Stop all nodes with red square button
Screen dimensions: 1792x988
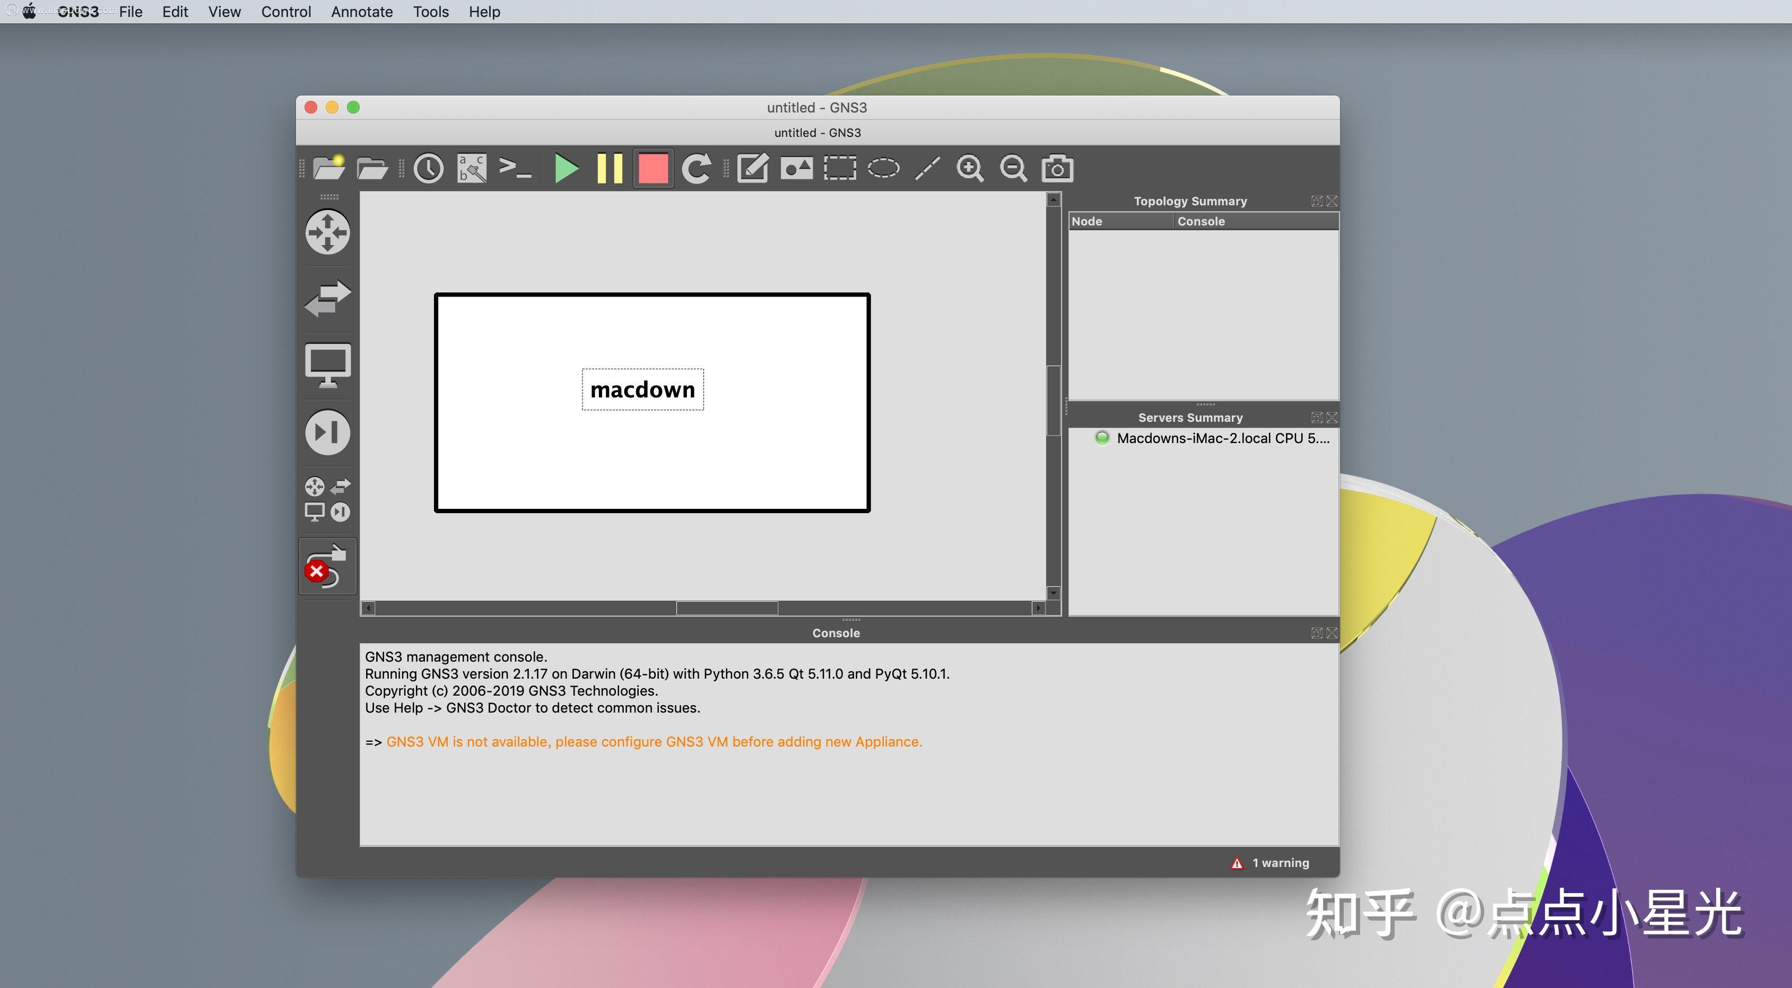click(653, 168)
